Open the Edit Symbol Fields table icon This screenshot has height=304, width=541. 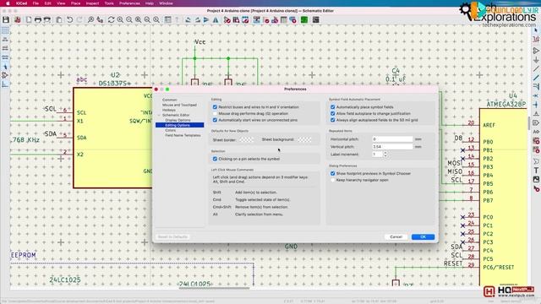tap(284, 20)
